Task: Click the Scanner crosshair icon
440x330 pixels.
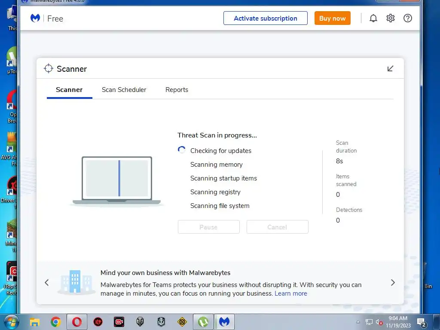Action: coord(49,68)
